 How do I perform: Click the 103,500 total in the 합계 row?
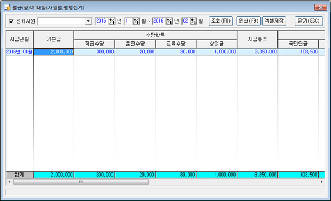coord(298,175)
